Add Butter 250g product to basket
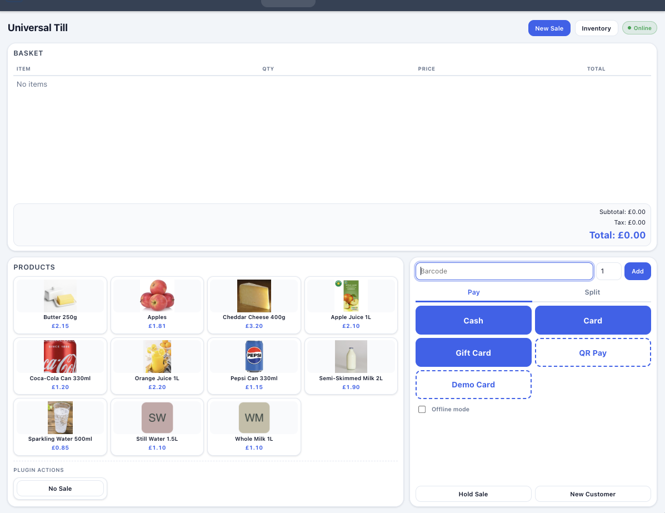This screenshot has width=665, height=513. point(60,305)
